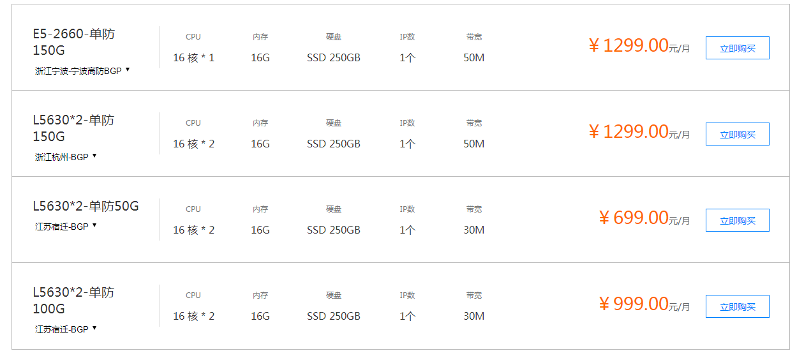Buy the L5630*2 150G Hangzhou server

click(737, 134)
